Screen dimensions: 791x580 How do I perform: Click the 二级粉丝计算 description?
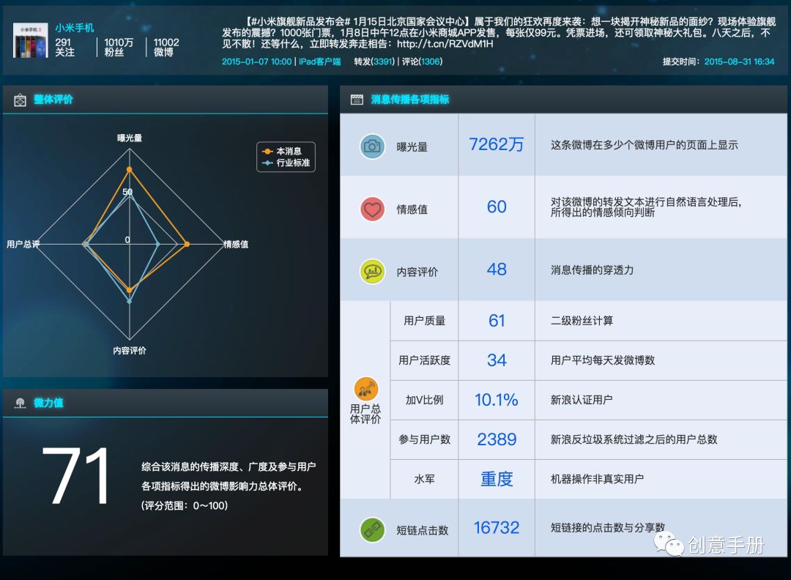582,321
